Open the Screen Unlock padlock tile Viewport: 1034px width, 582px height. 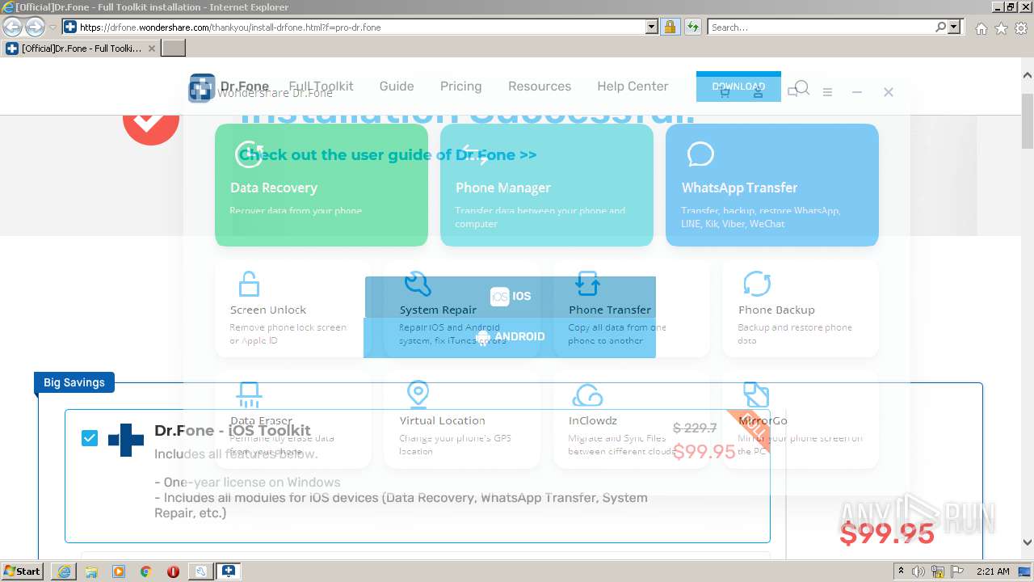point(292,309)
